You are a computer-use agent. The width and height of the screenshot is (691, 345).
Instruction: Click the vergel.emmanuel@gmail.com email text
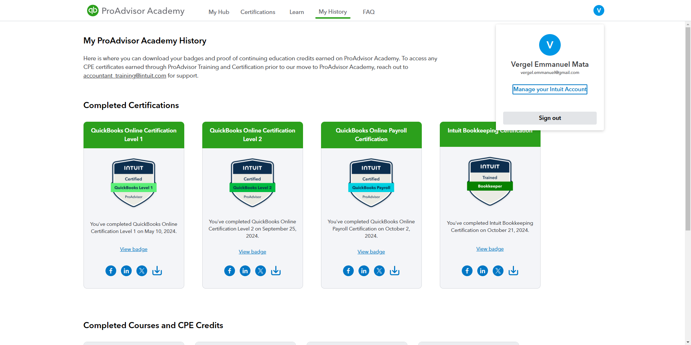point(550,73)
